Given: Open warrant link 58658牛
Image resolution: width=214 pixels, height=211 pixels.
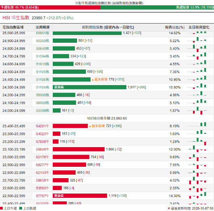Looking at the screenshot, I should [42, 180].
